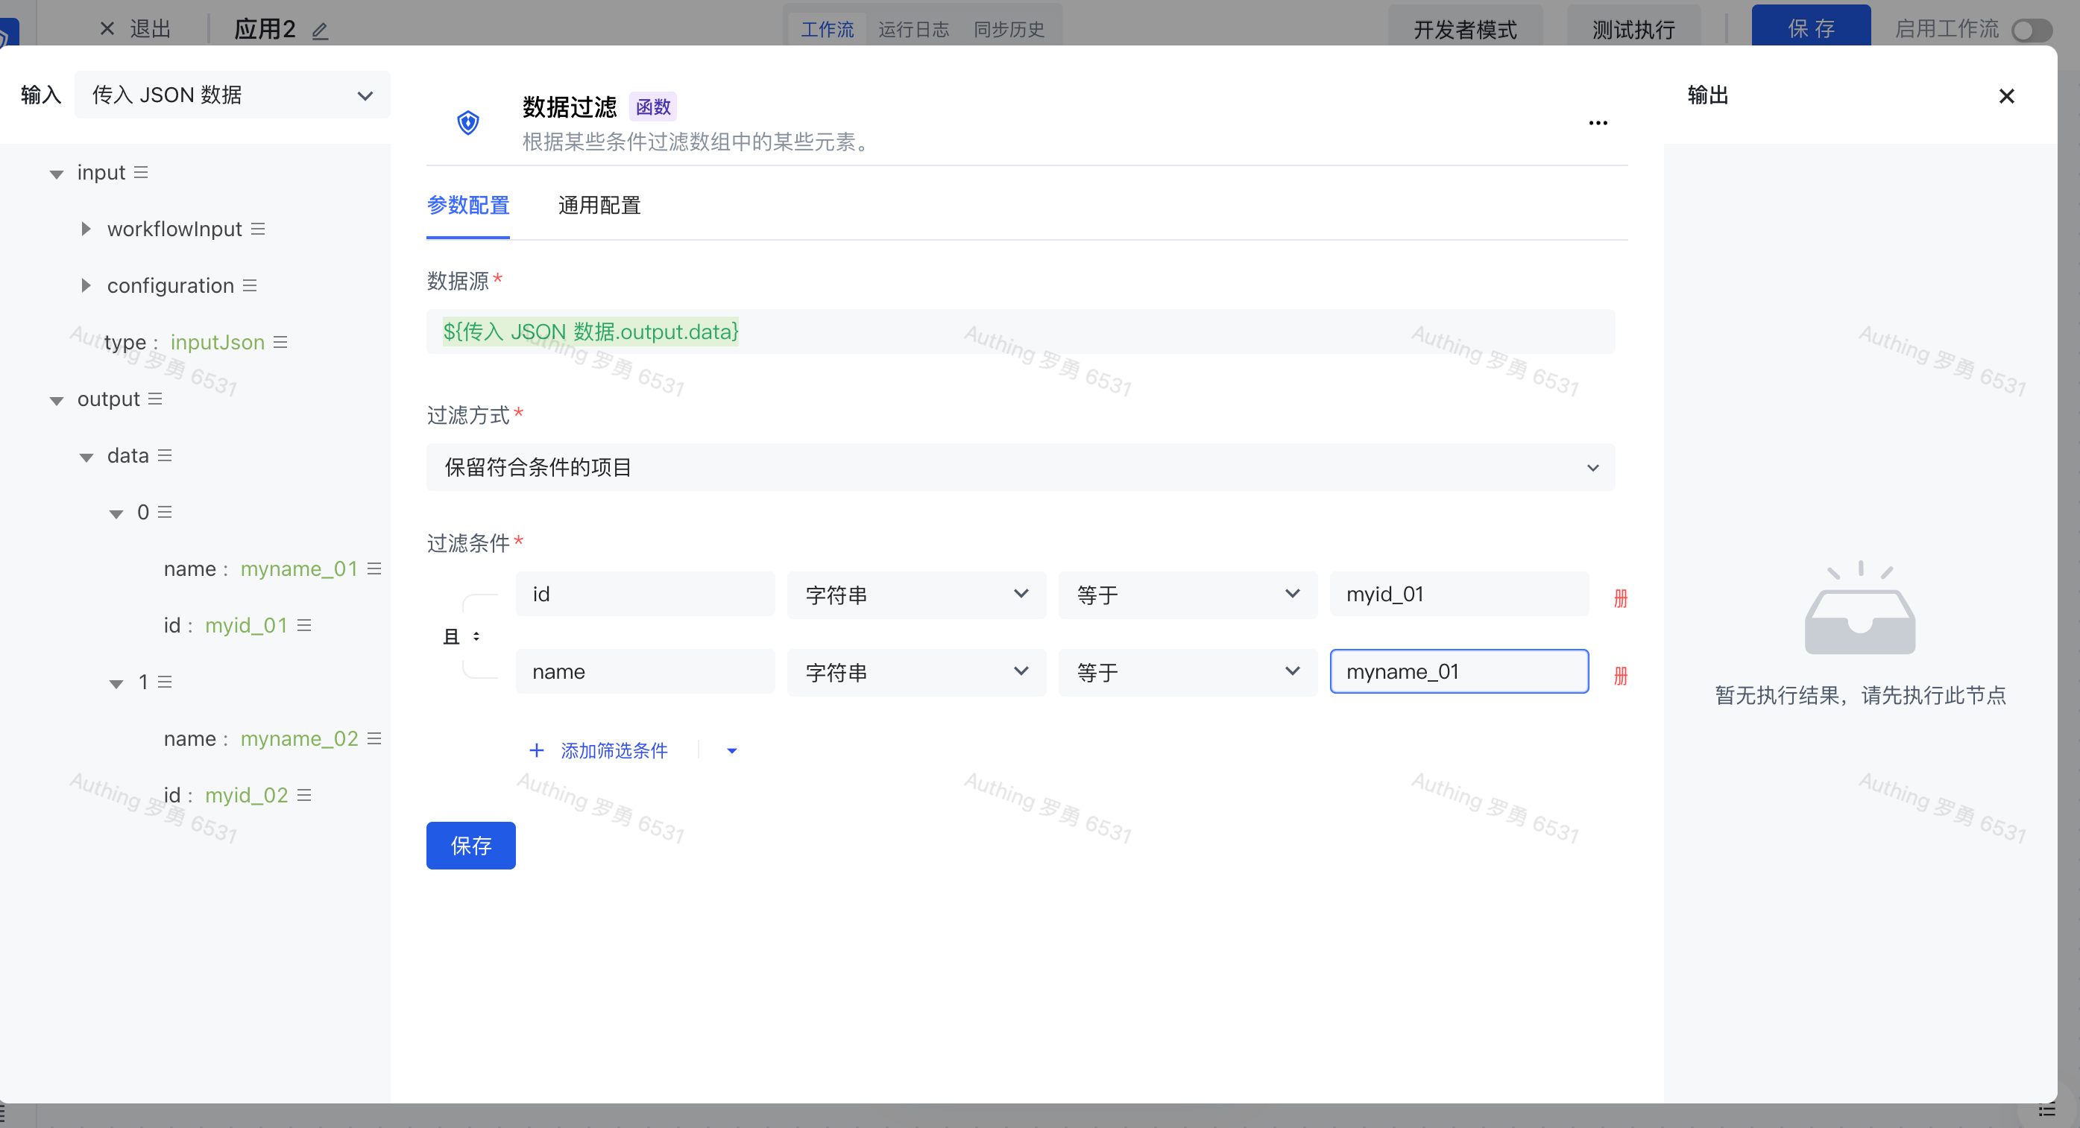This screenshot has width=2080, height=1128.
Task: Click the edit pencil icon beside 应用2
Action: pyautogui.click(x=321, y=31)
